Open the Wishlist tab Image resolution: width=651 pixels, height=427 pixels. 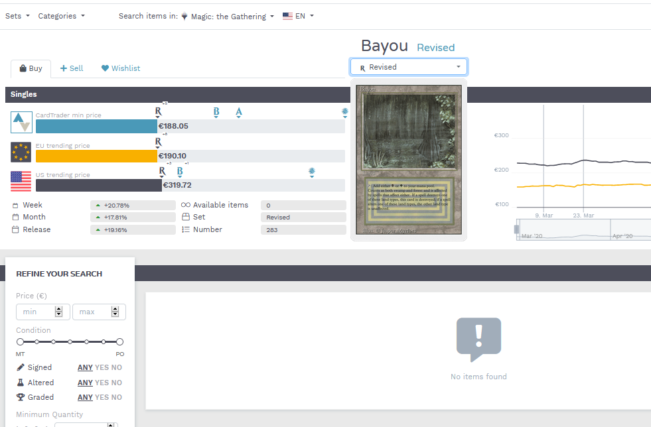(x=120, y=68)
